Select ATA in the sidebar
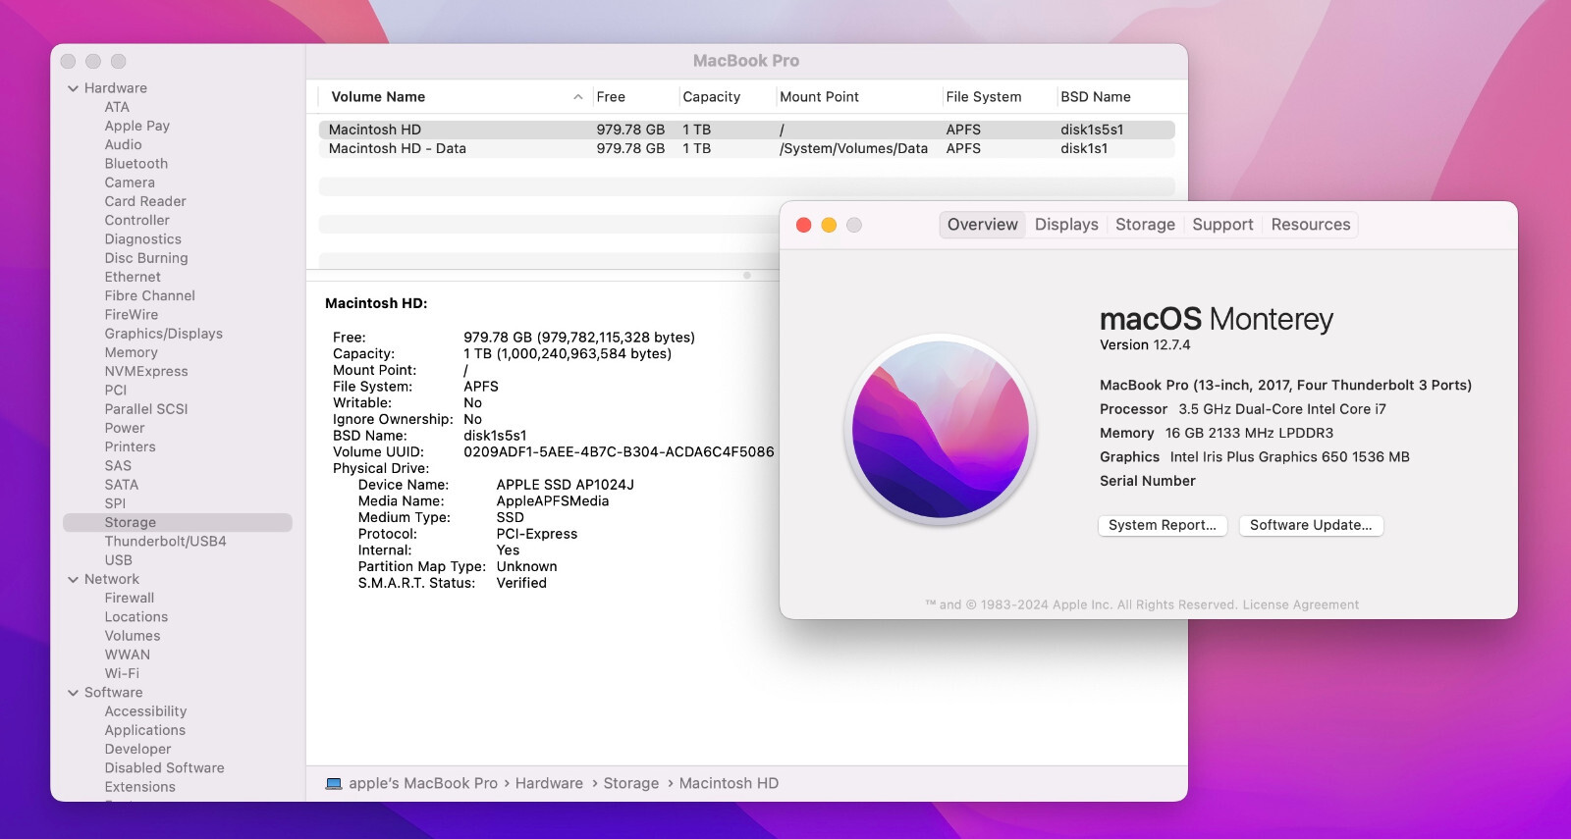Image resolution: width=1571 pixels, height=839 pixels. (x=117, y=107)
